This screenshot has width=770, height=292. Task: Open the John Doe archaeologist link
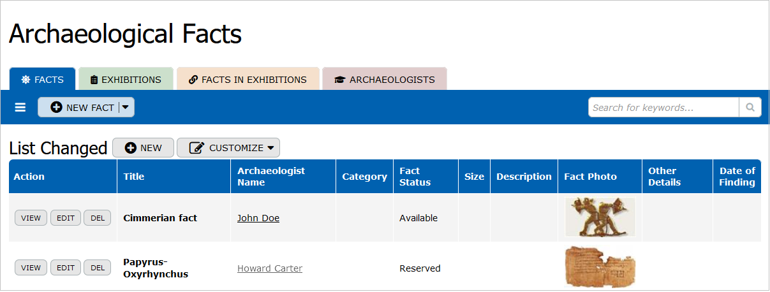click(x=258, y=218)
